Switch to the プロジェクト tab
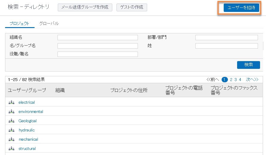This screenshot has height=155, width=266. point(19,23)
